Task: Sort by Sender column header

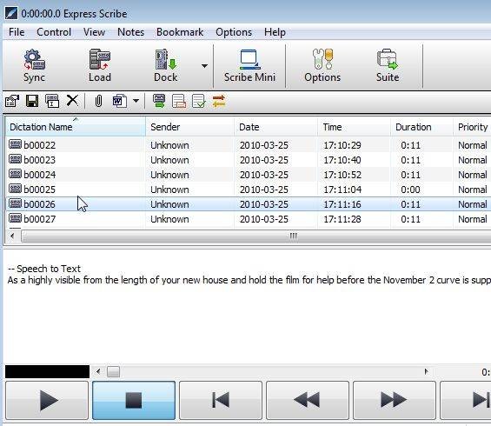Action: pos(189,127)
